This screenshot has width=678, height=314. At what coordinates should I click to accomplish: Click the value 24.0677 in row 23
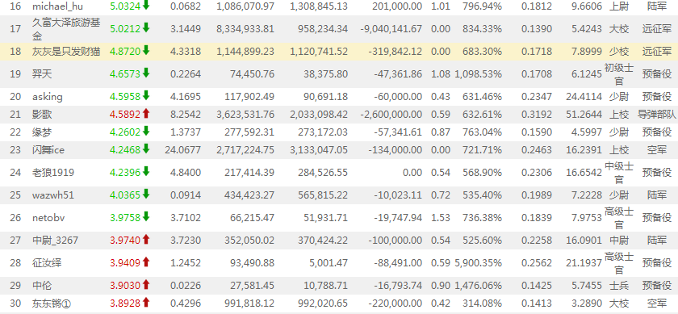pyautogui.click(x=183, y=150)
